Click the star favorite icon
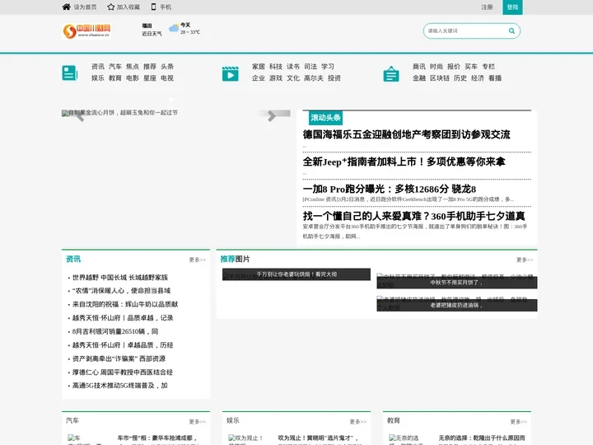This screenshot has height=445, width=593. click(111, 7)
